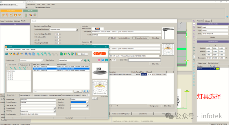Viewport: 229px width, 125px height.
Task: Click the first manufacturer list icon beside Gewiss SpA
Action: (85, 60)
